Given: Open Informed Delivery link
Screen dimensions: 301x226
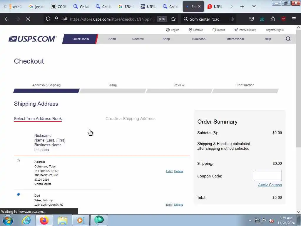Looking at the screenshot, I should tap(245, 30).
